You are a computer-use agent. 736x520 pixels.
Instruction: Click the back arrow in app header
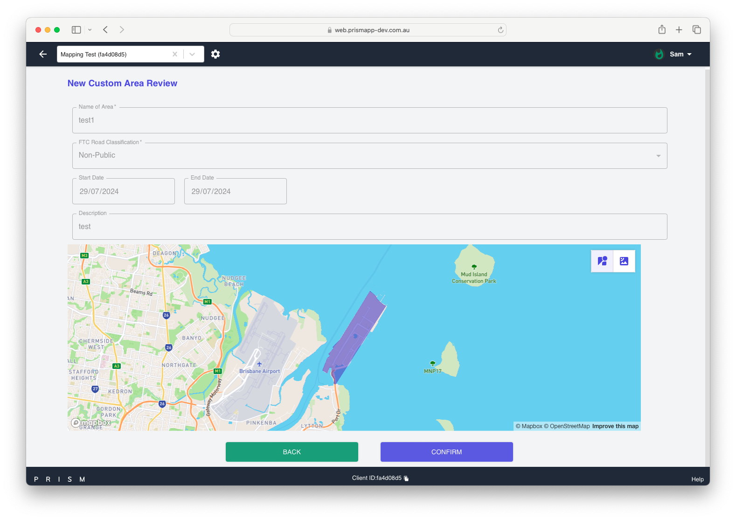(x=43, y=54)
